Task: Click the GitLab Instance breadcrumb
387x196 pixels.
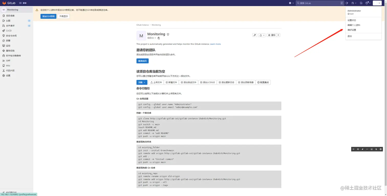Action: tap(143, 25)
